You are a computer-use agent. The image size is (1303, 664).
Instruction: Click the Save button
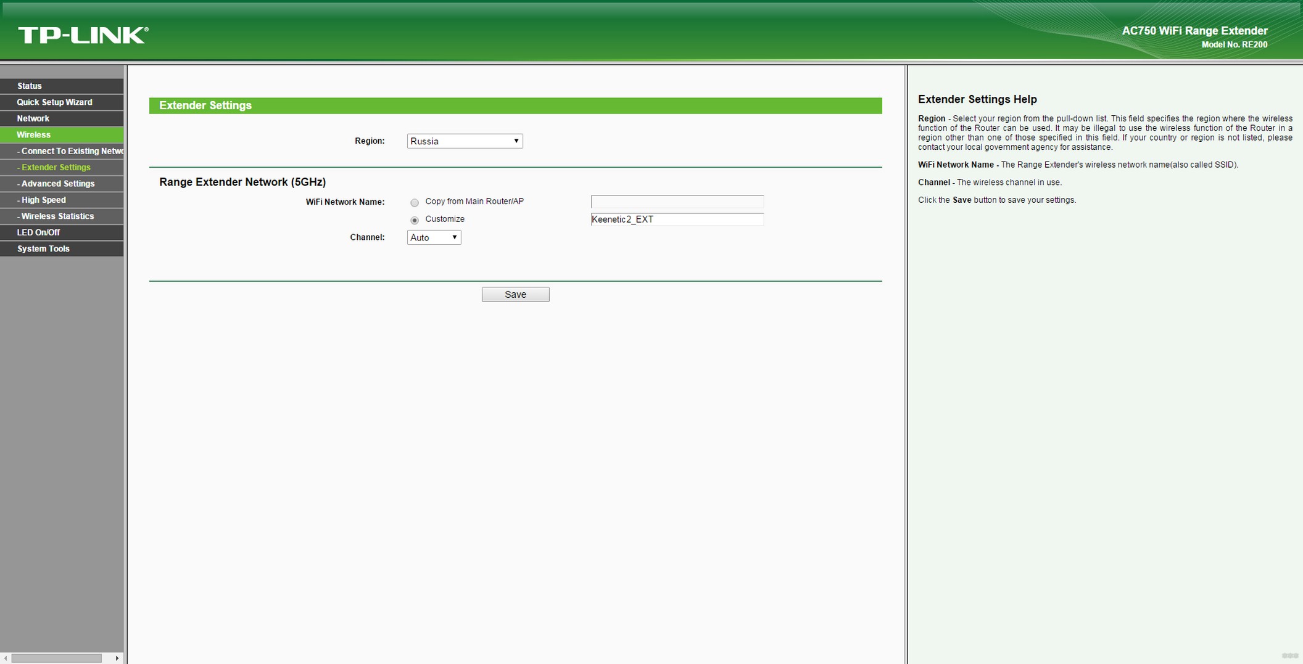515,295
